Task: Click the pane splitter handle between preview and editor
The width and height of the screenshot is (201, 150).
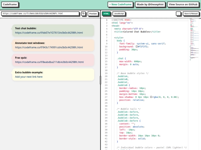Action: pyautogui.click(x=100, y=80)
